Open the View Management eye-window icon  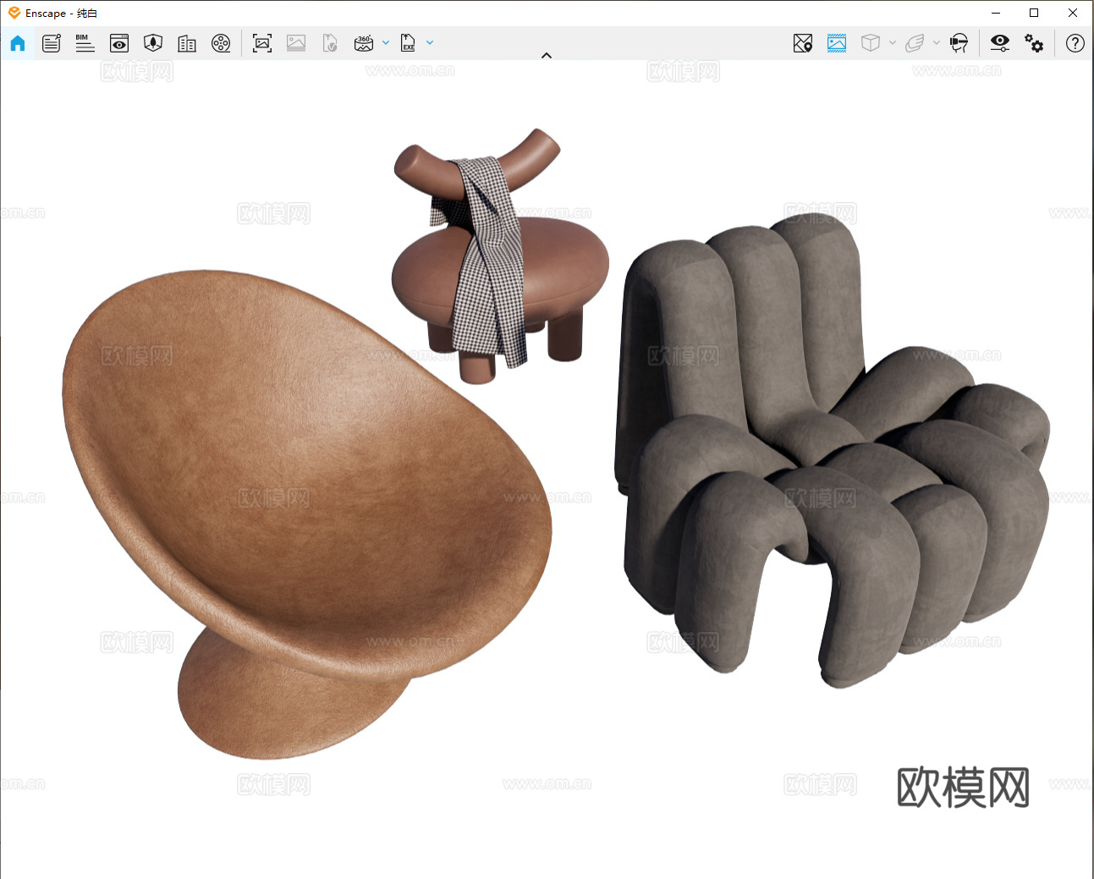119,43
